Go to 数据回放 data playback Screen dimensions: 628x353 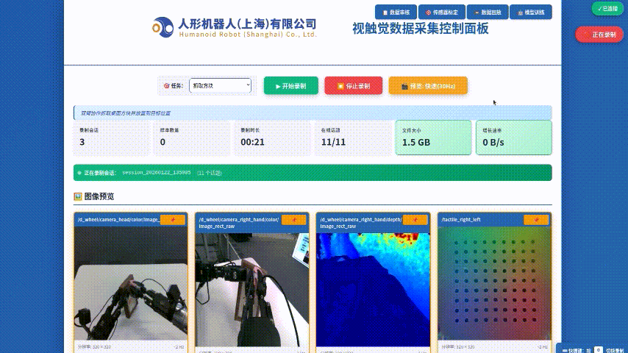pyautogui.click(x=486, y=13)
